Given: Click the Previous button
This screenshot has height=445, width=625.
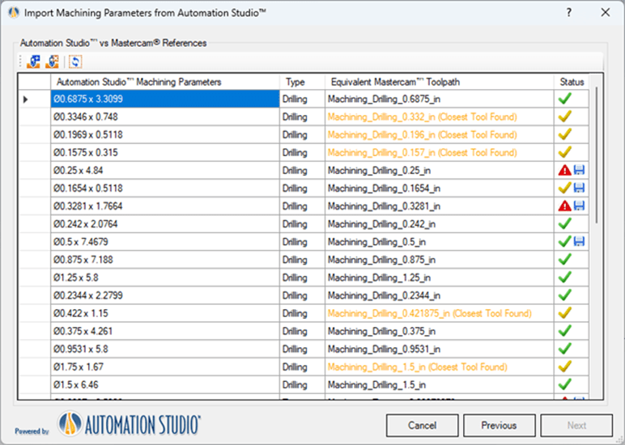Looking at the screenshot, I should (x=499, y=426).
